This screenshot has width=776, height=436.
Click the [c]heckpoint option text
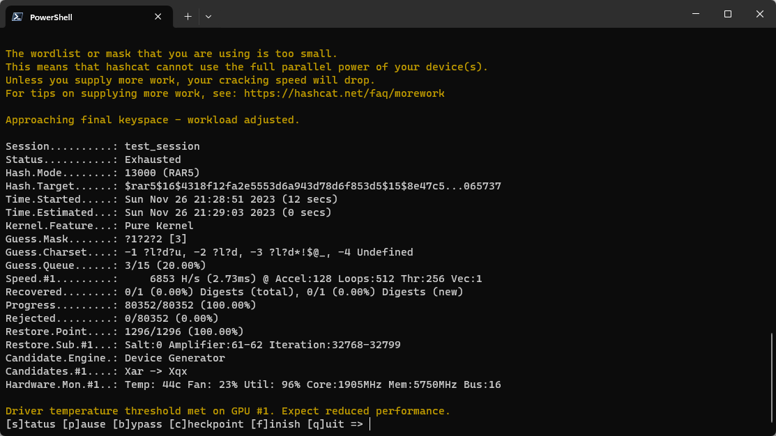pos(206,424)
